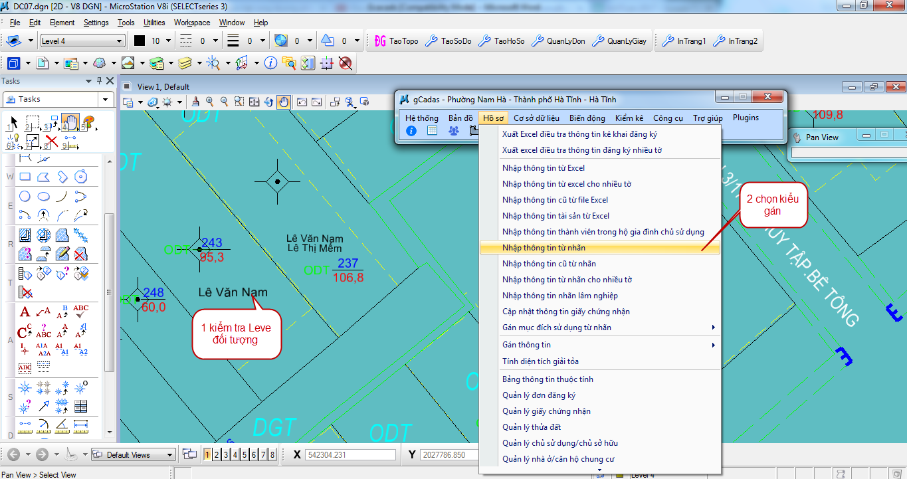Toggle view window 1 button
The height and width of the screenshot is (479, 907).
point(207,455)
